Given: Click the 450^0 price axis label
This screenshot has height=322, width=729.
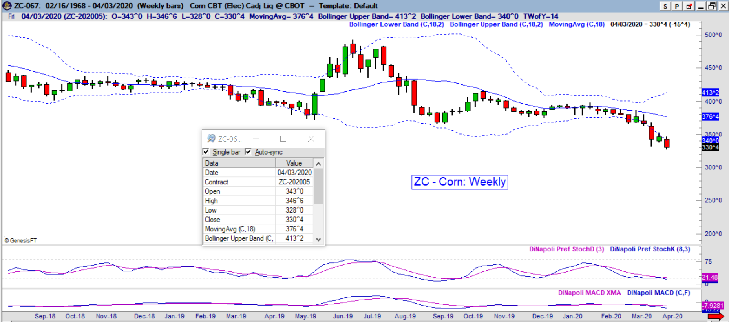Looking at the screenshot, I should (713, 68).
